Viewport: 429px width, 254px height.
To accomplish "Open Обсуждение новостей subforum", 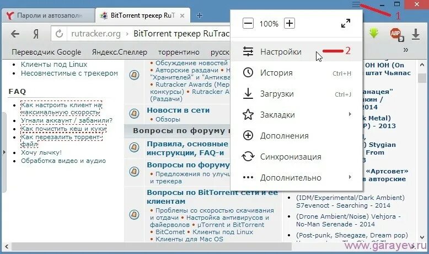I will [x=191, y=63].
